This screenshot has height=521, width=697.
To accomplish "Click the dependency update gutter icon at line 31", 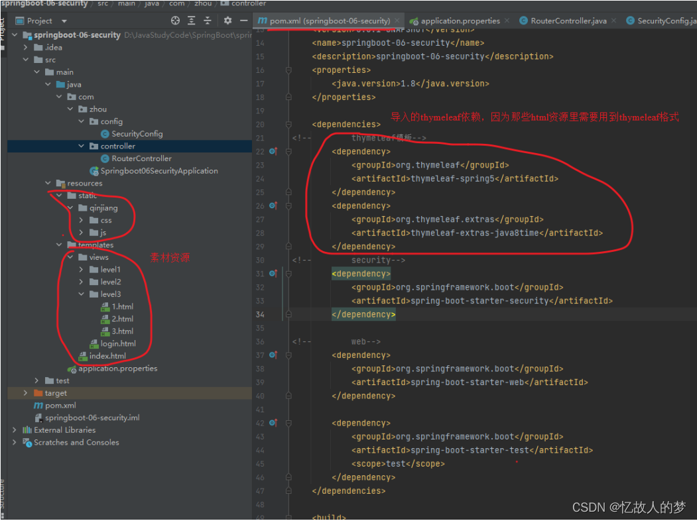I will point(271,273).
